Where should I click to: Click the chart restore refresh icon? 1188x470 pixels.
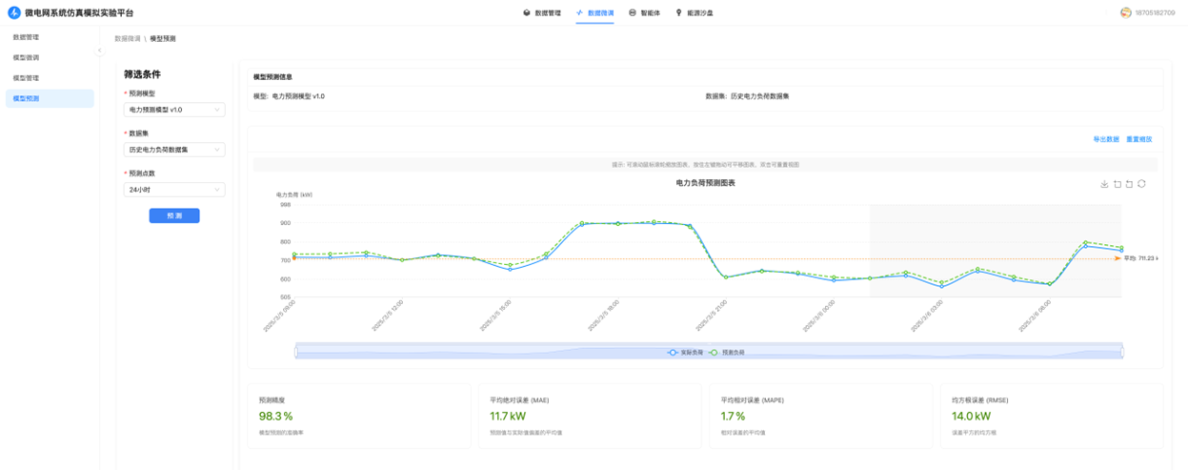click(x=1141, y=184)
